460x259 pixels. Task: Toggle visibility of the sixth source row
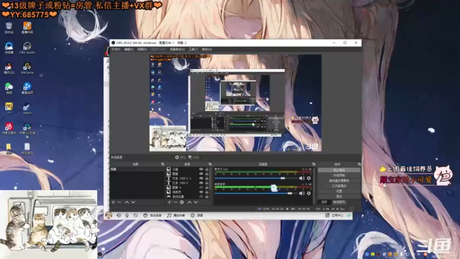(201, 192)
